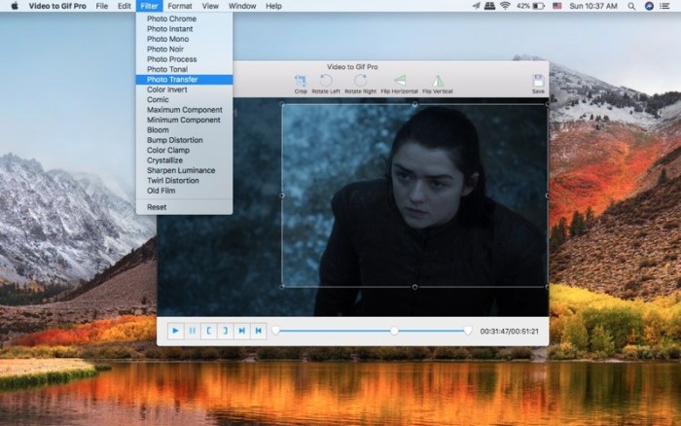Screen dimensions: 681x426
Task: Select the Crop tool in toolbar
Action: (x=301, y=82)
